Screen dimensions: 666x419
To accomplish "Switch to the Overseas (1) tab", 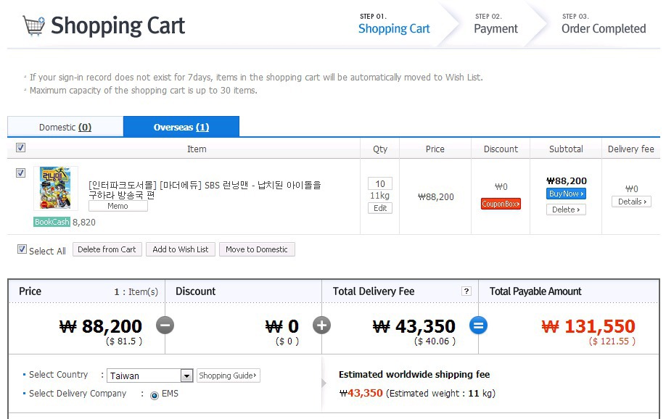I will 181,127.
